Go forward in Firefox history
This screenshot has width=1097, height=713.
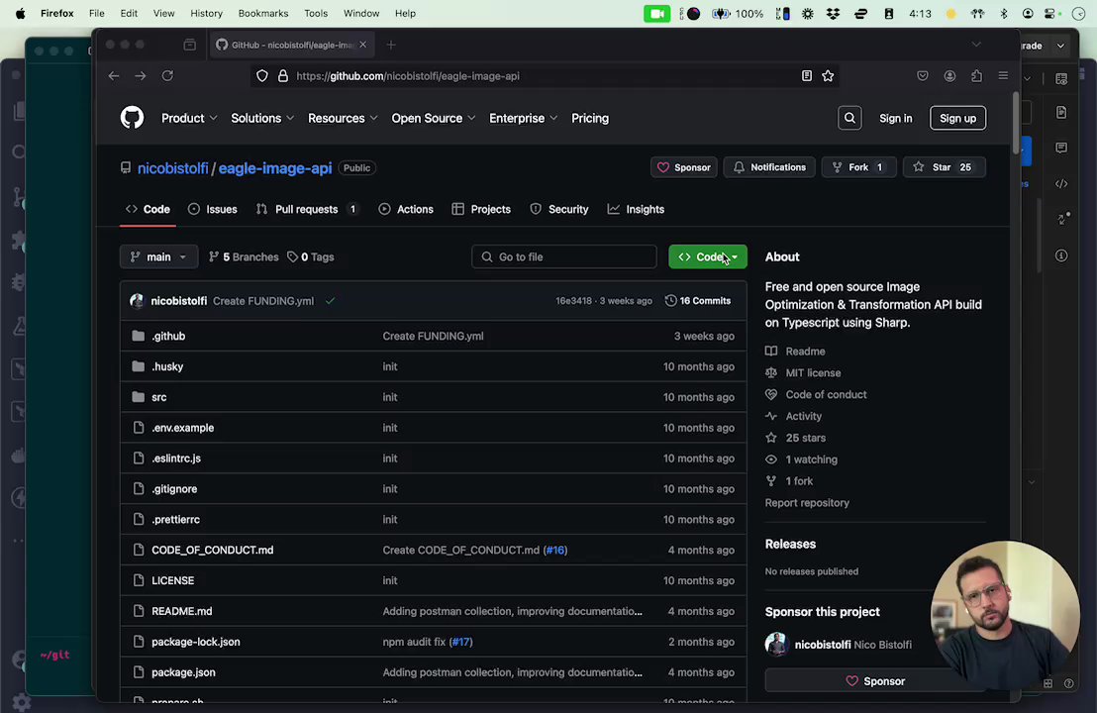tap(140, 75)
